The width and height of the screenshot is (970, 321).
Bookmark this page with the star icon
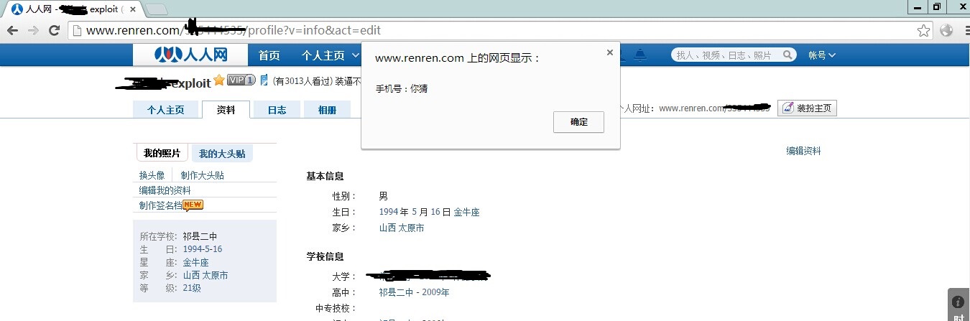[924, 30]
